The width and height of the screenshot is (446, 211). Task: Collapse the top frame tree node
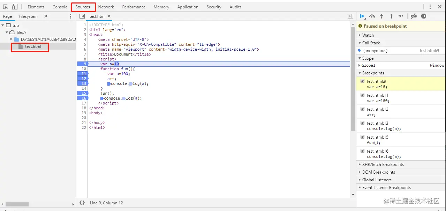(3, 26)
